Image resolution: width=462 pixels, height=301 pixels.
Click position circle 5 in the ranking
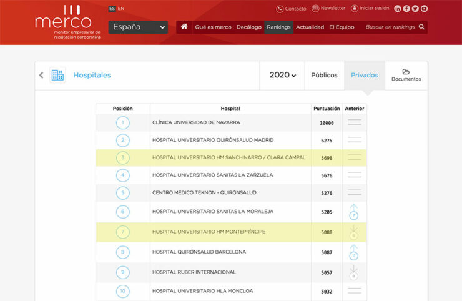tap(123, 193)
